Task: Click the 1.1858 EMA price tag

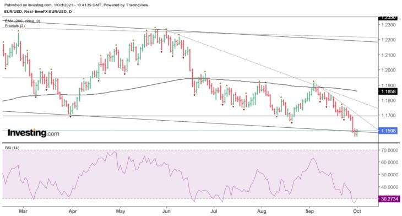Action: click(388, 91)
